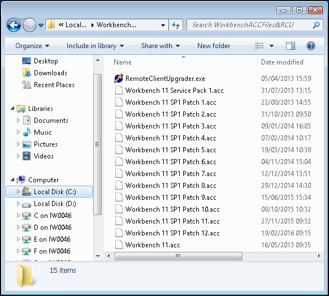Click the Back navigation arrow button
Screen dimensions: 329x296
click(x=14, y=25)
